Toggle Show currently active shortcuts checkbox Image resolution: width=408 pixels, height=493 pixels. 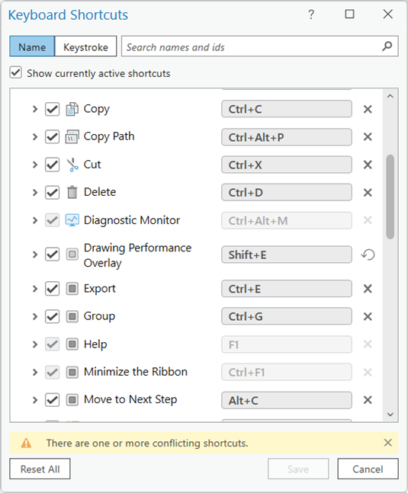click(16, 72)
